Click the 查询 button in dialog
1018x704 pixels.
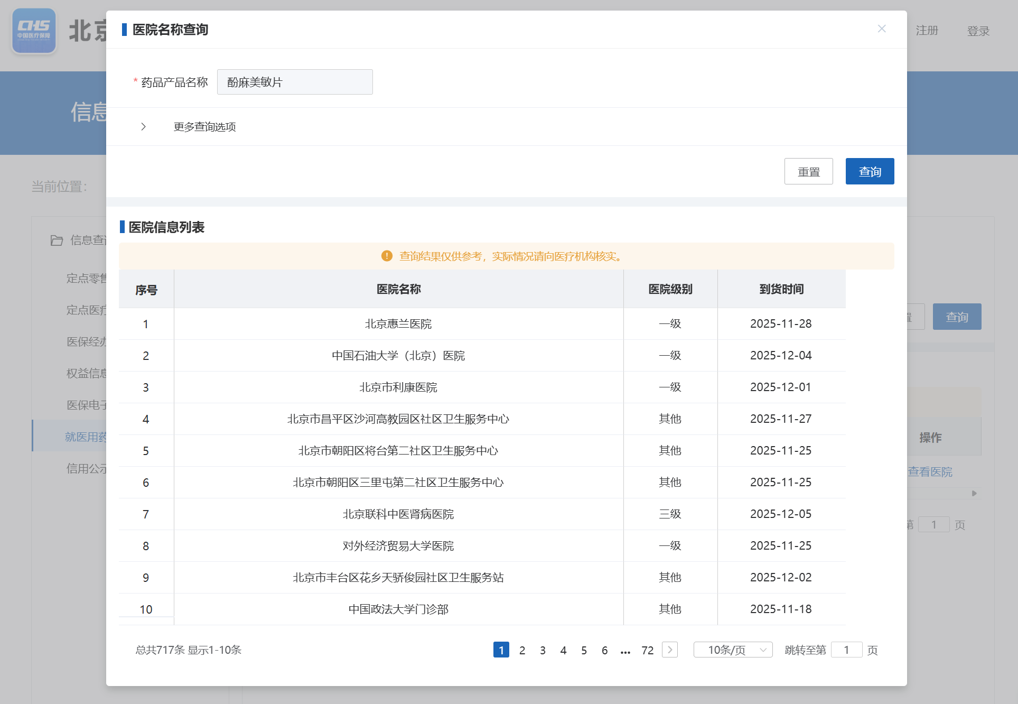[x=869, y=172]
